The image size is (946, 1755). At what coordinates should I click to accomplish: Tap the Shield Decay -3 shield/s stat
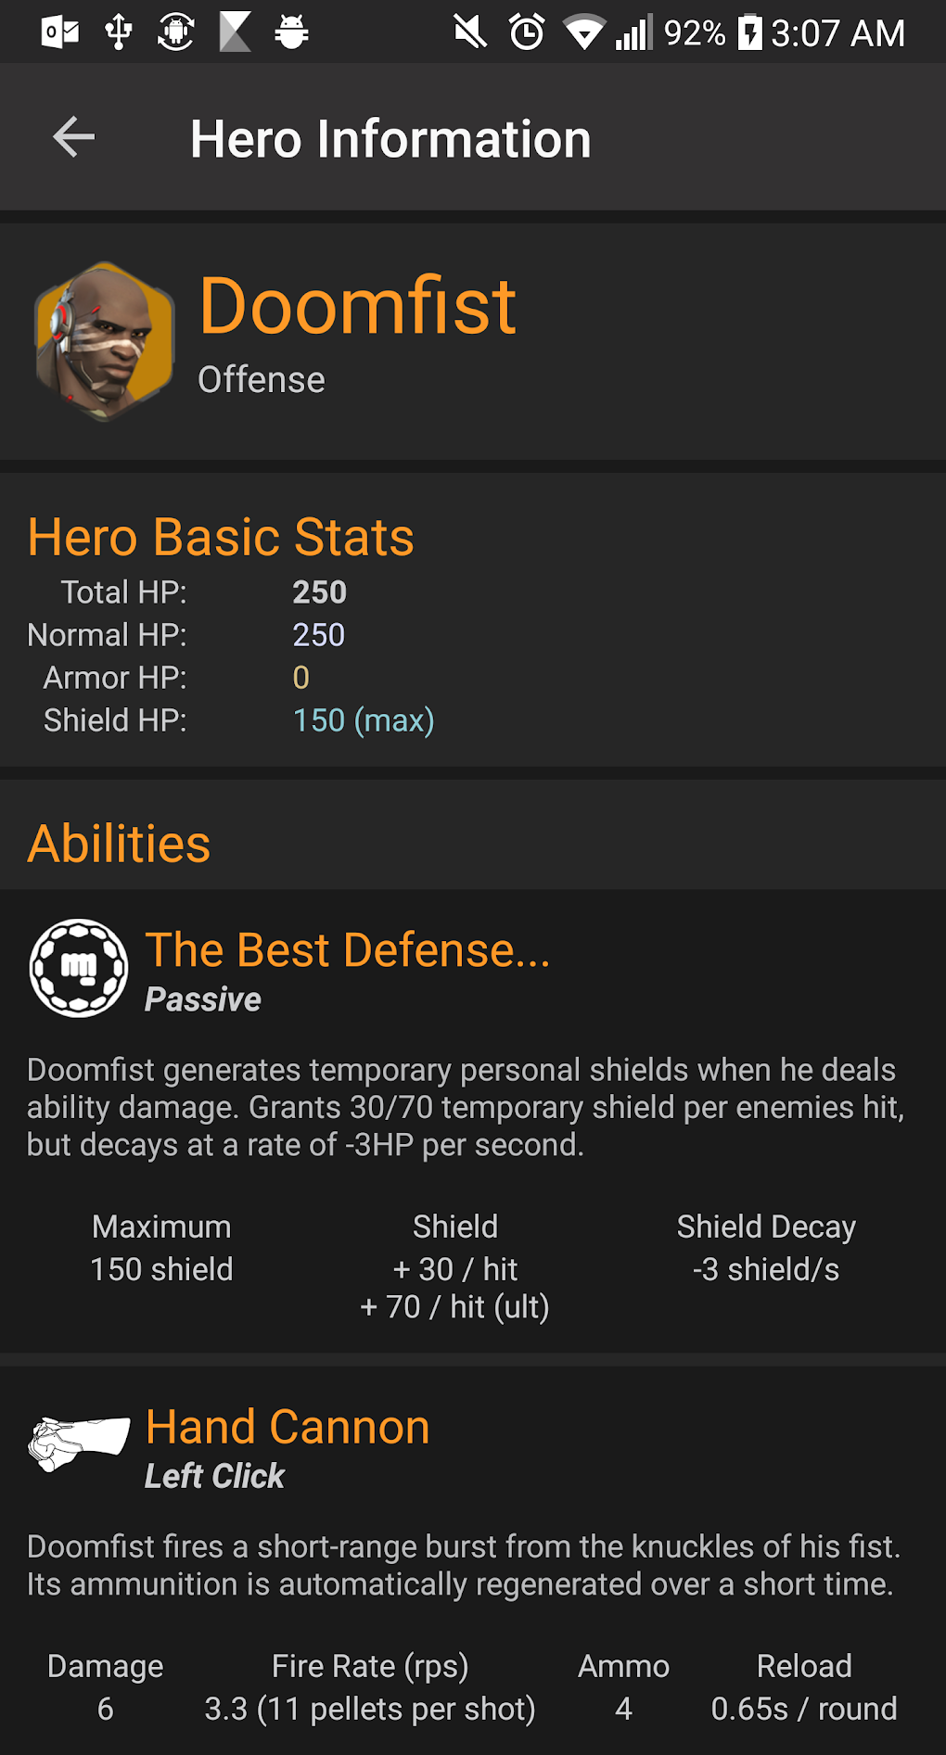tap(766, 1248)
